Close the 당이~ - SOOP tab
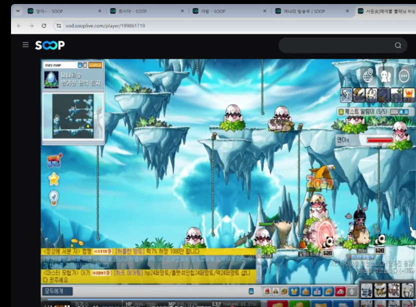The image size is (416, 307). (100, 11)
